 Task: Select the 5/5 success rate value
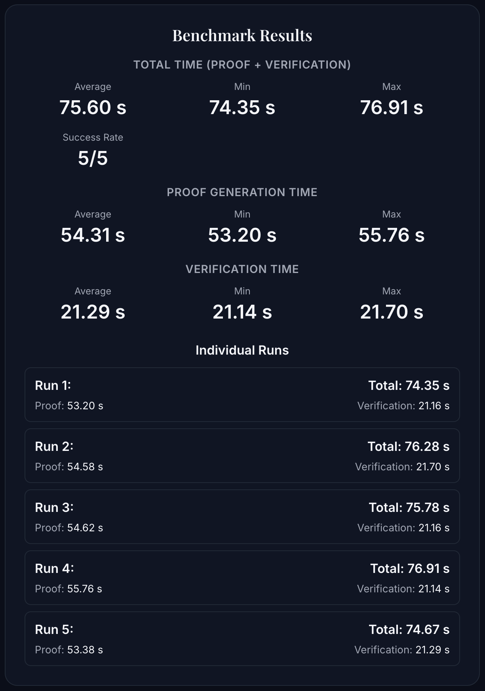(x=93, y=158)
